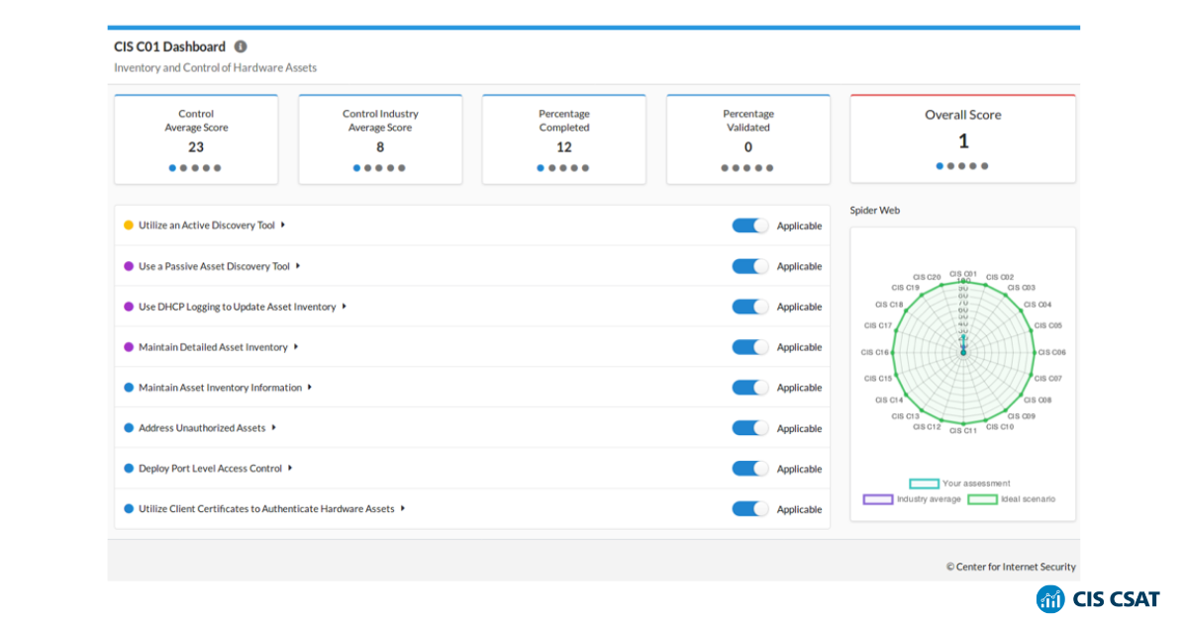Click the info icon beside CIS C01 Dashboard title

(x=241, y=45)
